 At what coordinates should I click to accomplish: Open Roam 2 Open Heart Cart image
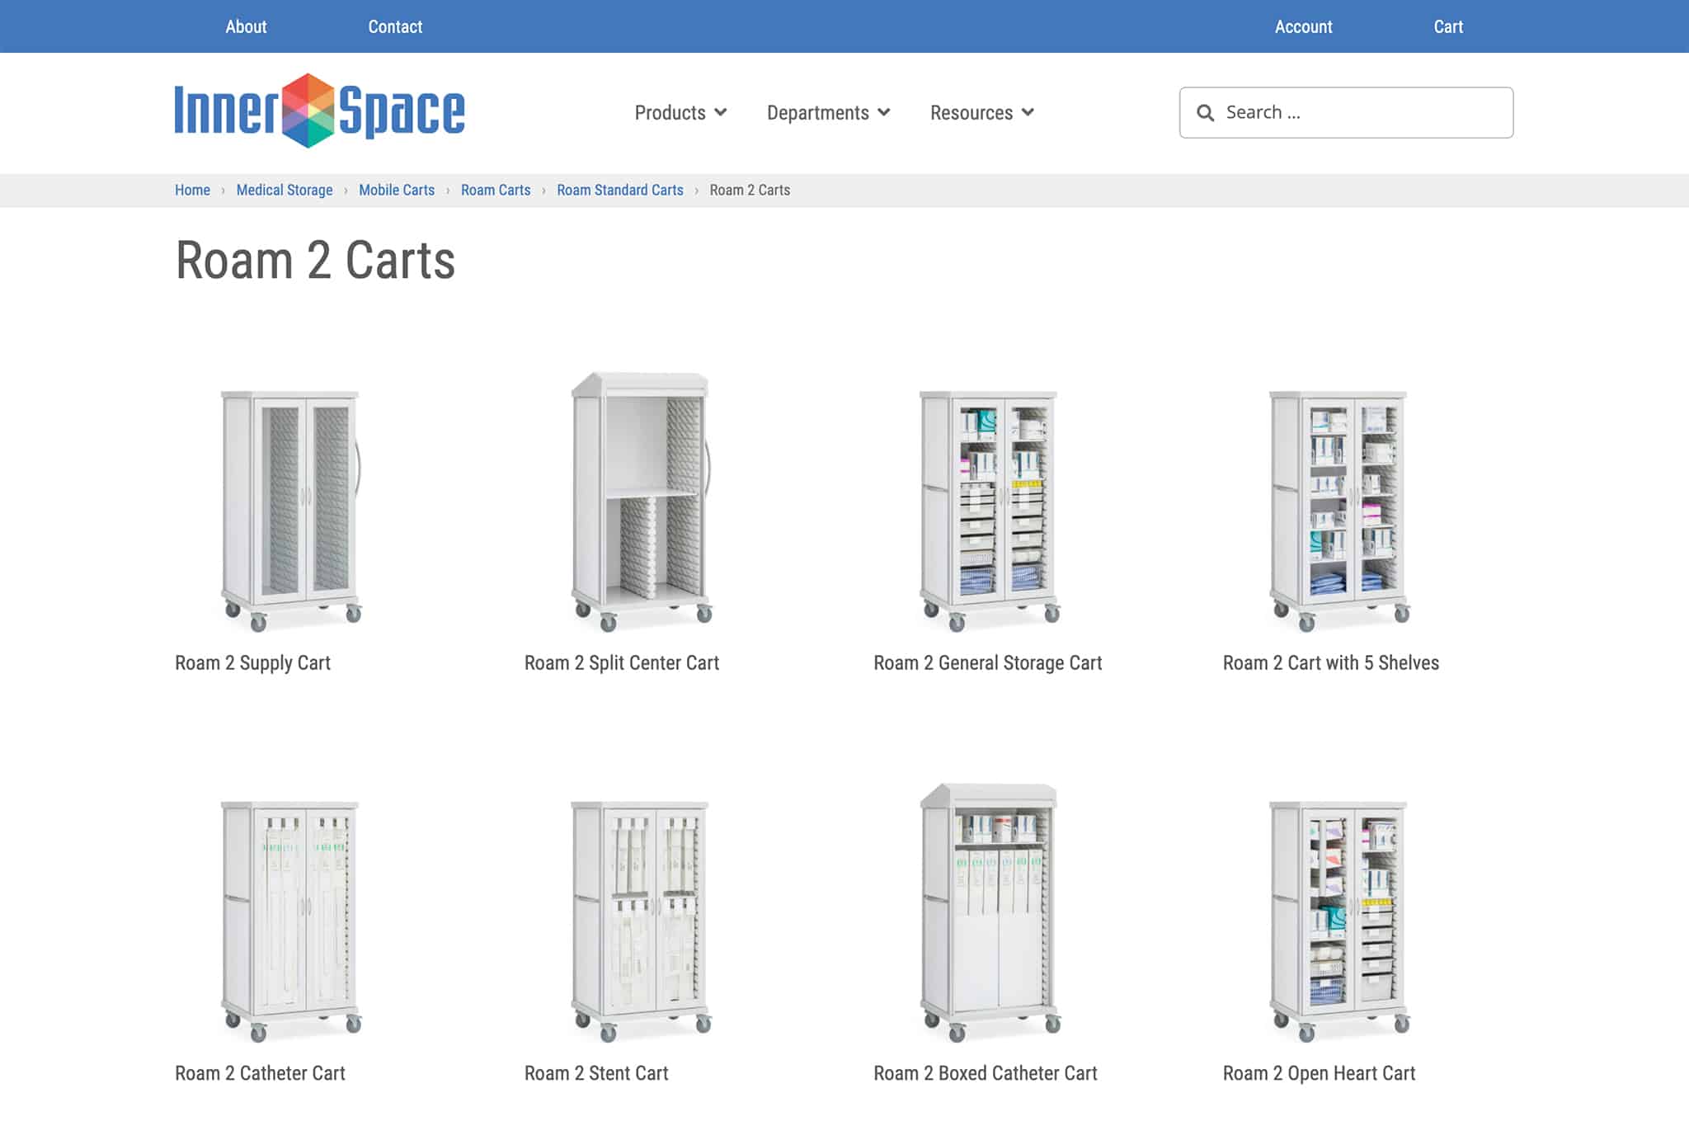tap(1338, 921)
